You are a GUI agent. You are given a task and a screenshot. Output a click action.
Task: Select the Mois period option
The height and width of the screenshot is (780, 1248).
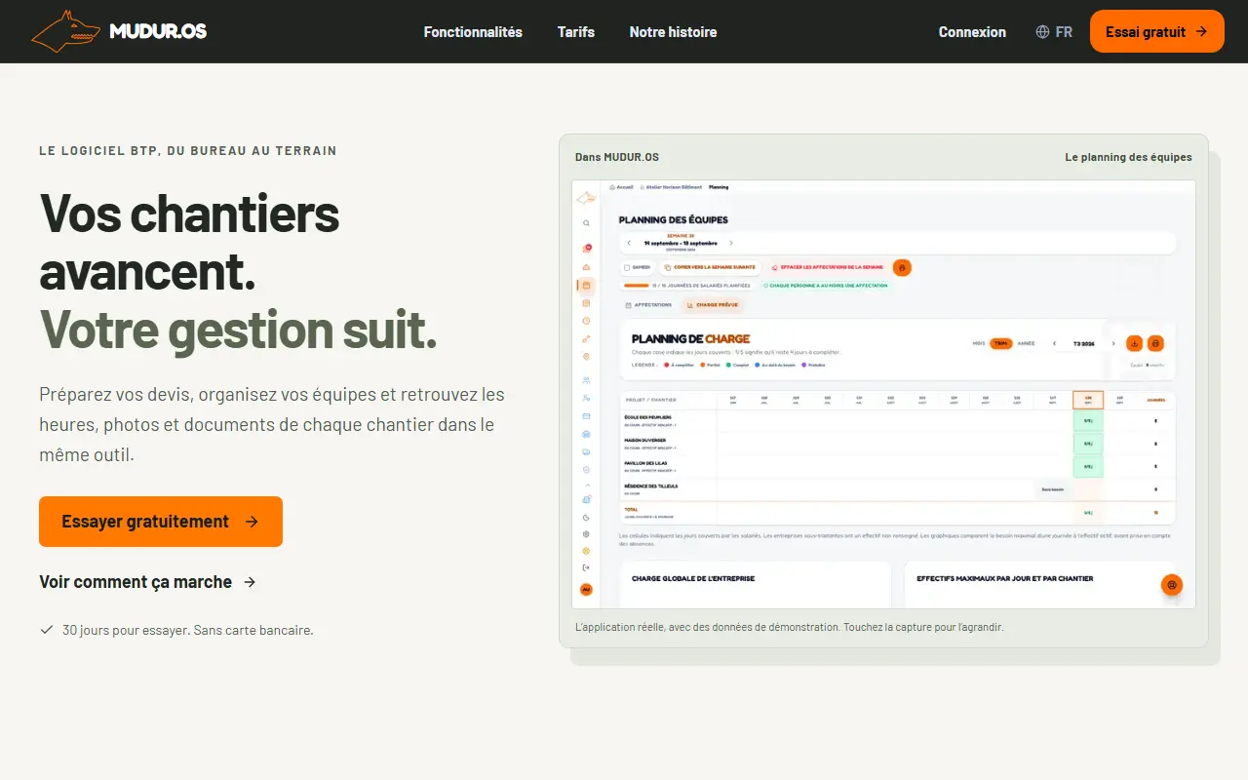point(979,343)
